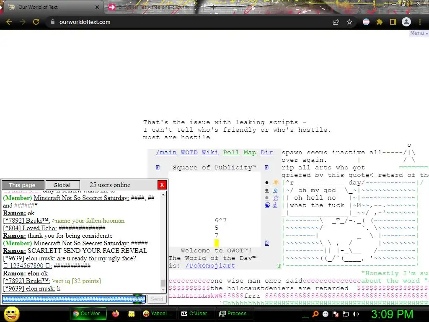
Task: Click question-mark link right of the yellow cell
Action: click(x=267, y=243)
